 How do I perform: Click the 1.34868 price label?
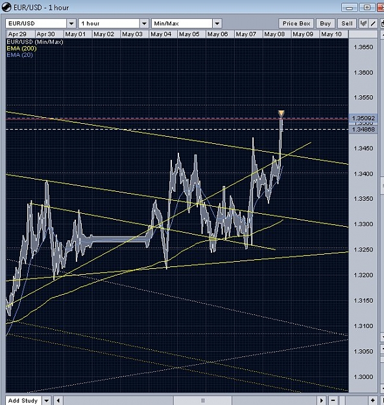coord(363,130)
